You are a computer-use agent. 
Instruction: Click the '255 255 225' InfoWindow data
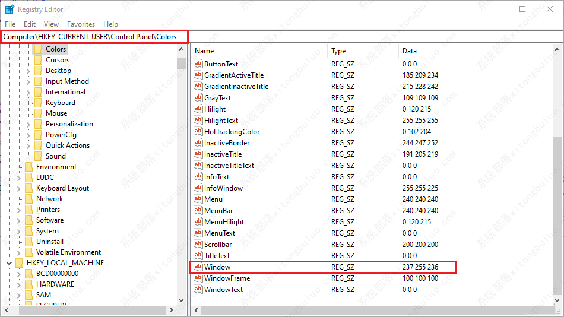420,188
